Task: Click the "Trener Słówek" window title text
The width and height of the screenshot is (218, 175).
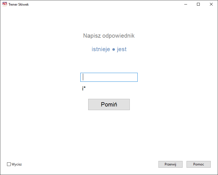Action: pos(19,4)
